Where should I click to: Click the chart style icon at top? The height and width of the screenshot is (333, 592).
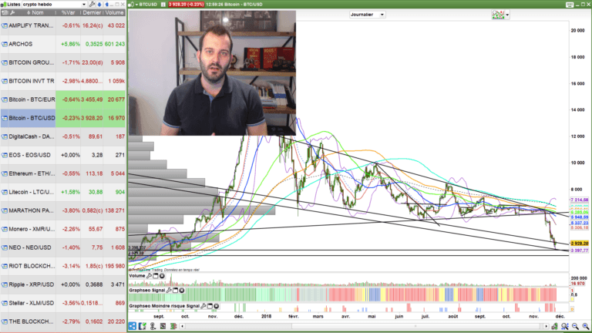click(x=500, y=14)
